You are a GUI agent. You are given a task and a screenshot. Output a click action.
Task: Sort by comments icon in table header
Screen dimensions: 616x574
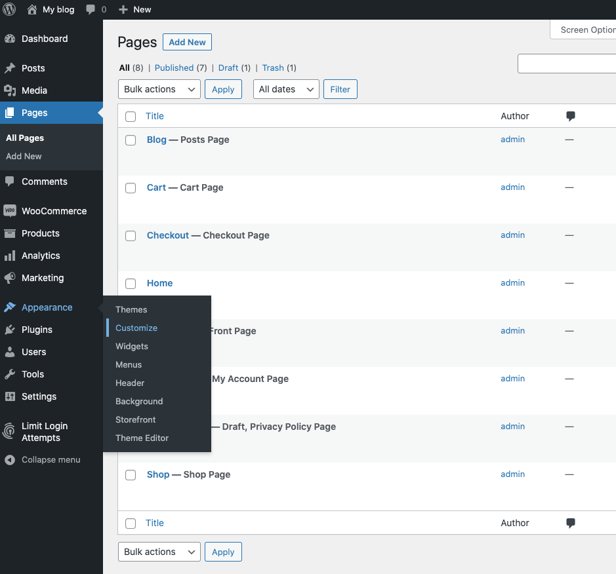(571, 116)
